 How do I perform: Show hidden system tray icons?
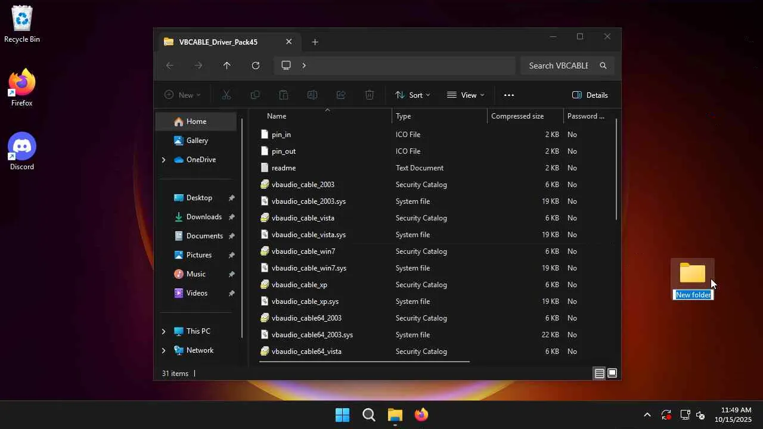[647, 415]
